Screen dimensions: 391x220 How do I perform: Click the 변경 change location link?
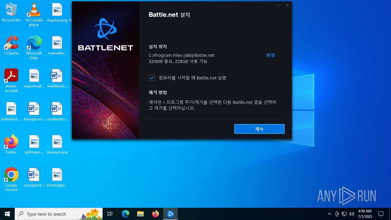click(x=270, y=55)
